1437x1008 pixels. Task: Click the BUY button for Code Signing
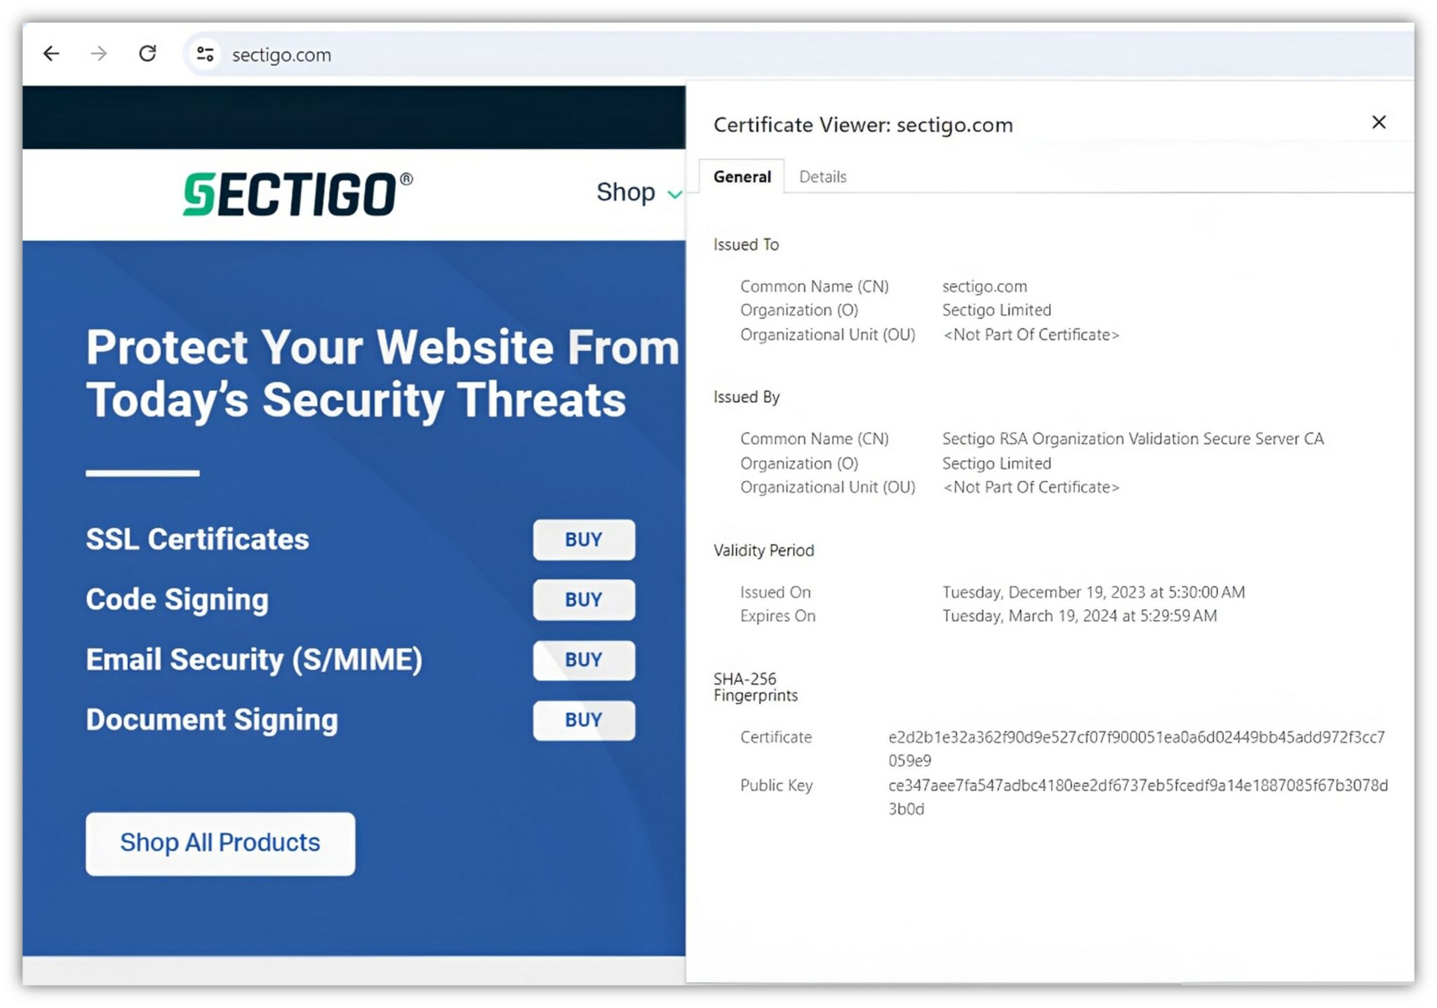(x=583, y=599)
